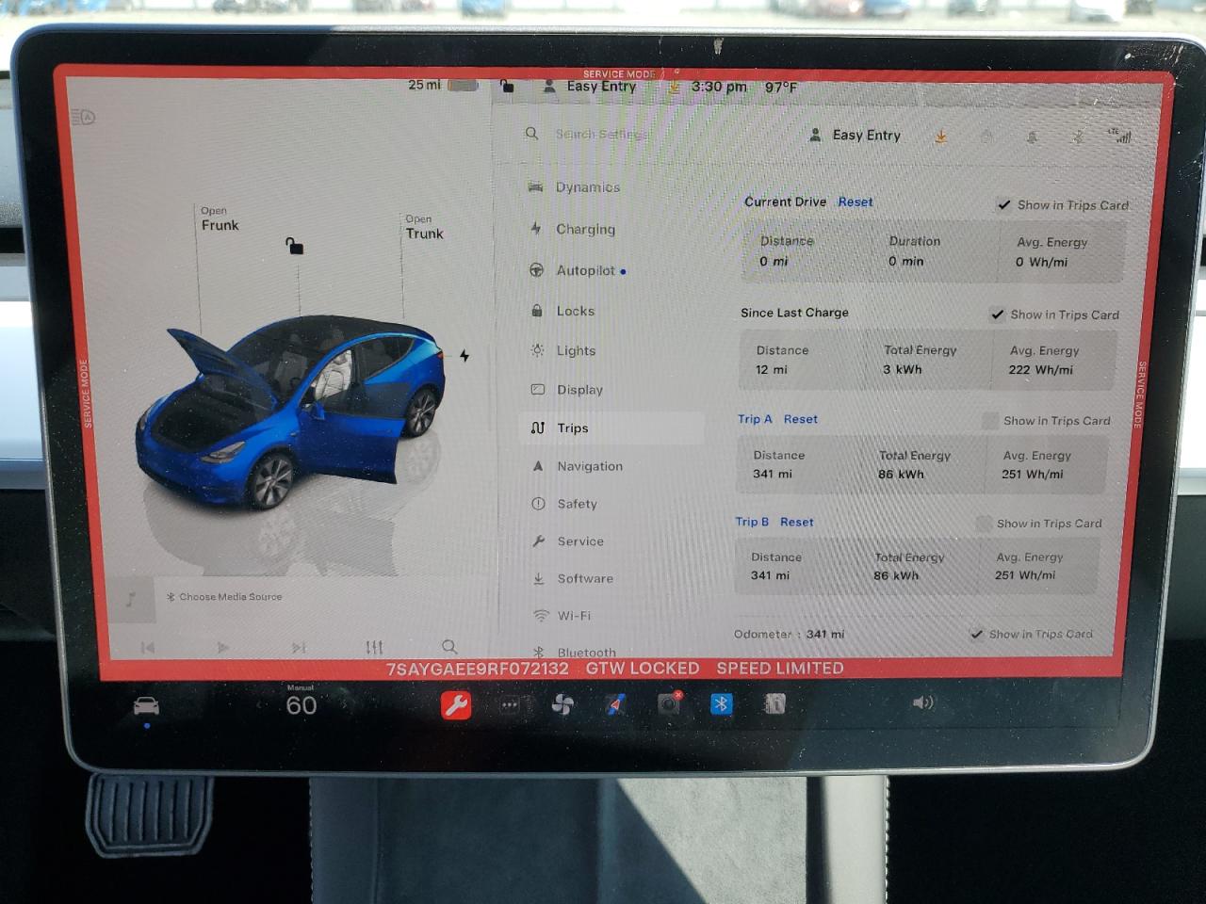Open the red Service Mode wrench app

click(x=456, y=704)
